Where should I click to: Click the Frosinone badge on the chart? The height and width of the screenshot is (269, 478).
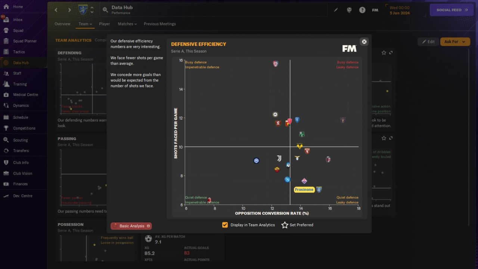point(319,189)
